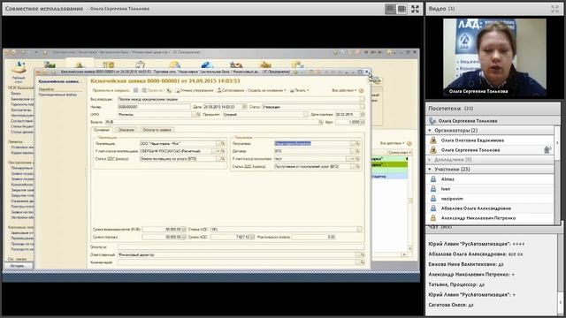Switch to the Описание tab
The height and width of the screenshot is (318, 566).
click(126, 130)
